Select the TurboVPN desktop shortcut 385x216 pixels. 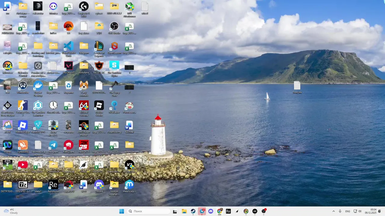click(x=23, y=147)
